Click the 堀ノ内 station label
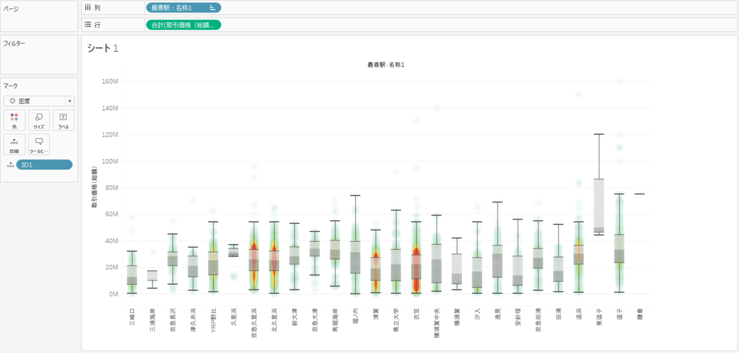739x353 pixels. pyautogui.click(x=356, y=317)
